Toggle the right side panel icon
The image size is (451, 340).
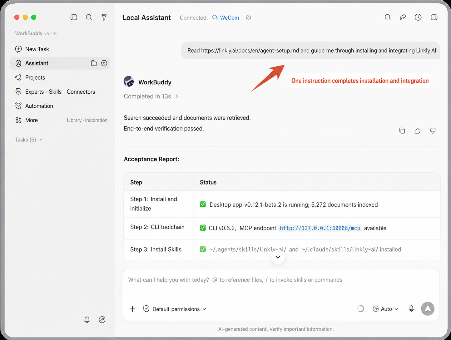pos(434,17)
